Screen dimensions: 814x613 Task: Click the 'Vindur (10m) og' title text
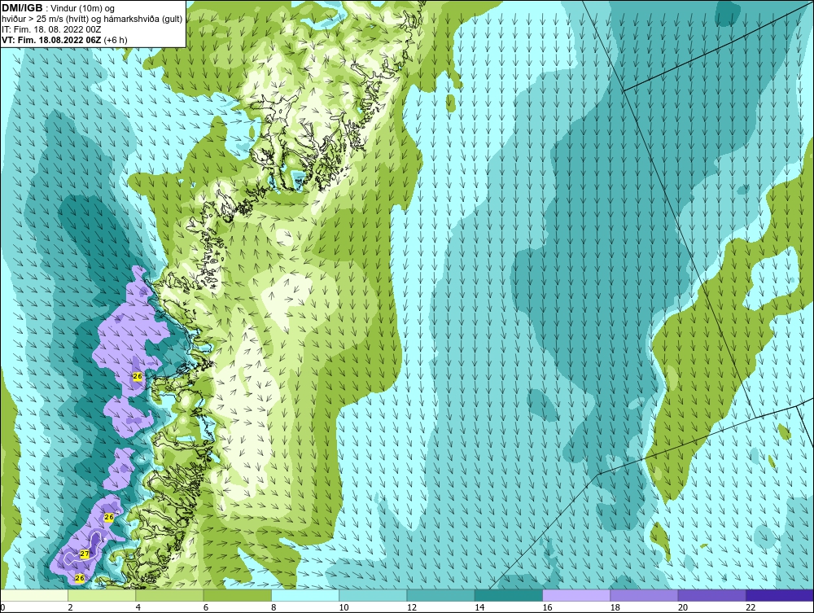coord(84,8)
